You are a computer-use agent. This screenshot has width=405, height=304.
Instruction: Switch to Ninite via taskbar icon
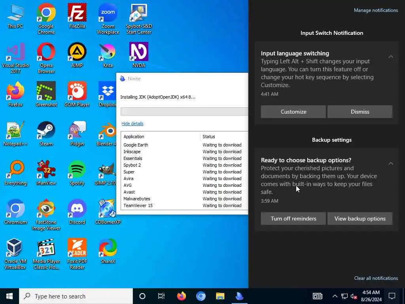[239, 296]
